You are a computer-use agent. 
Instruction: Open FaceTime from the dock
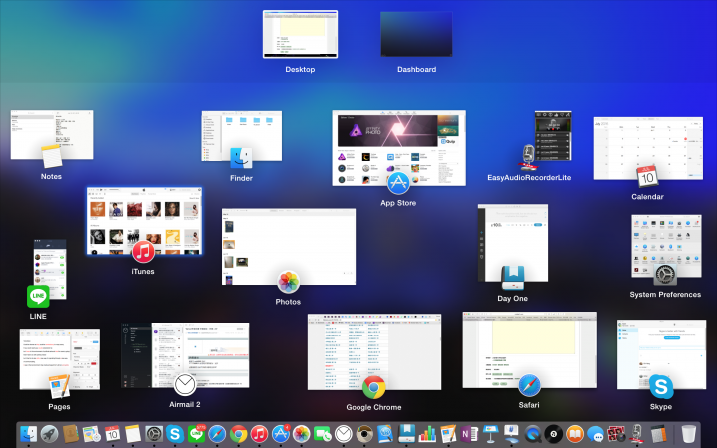tap(323, 434)
